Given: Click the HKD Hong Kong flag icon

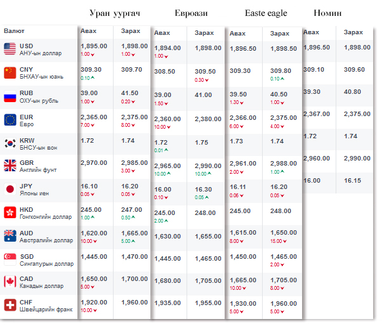Looking at the screenshot, I should pos(10,212).
